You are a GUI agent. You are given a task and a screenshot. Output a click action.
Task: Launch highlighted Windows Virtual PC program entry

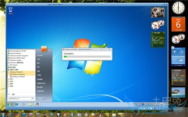19,74
